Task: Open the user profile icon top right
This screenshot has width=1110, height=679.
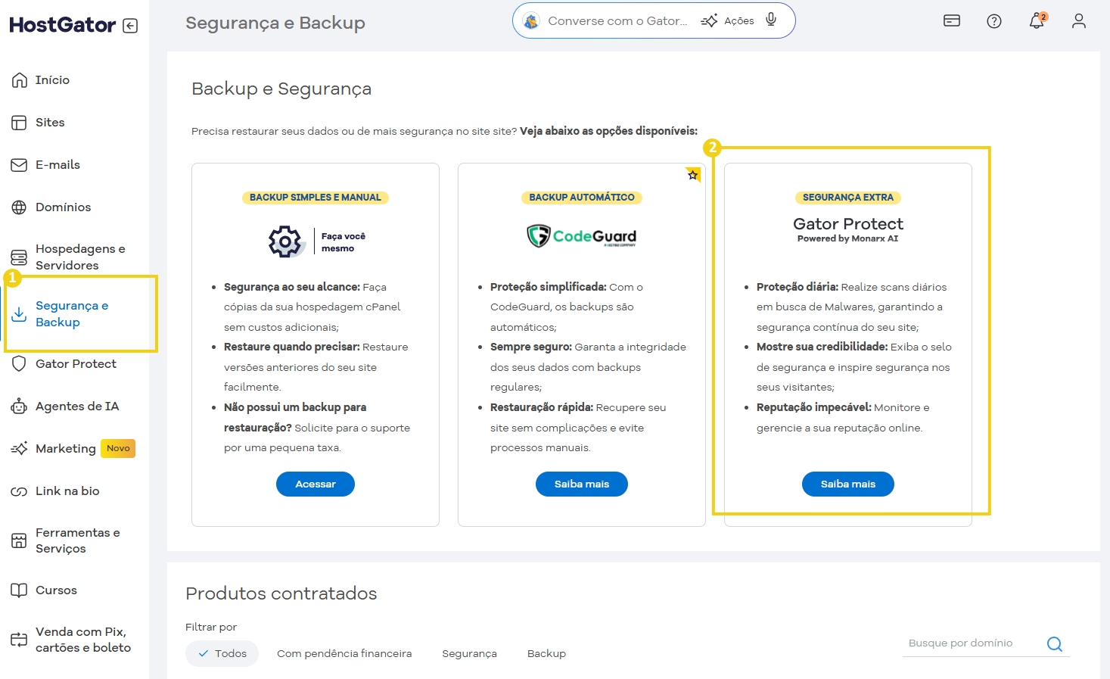Action: coord(1078,21)
